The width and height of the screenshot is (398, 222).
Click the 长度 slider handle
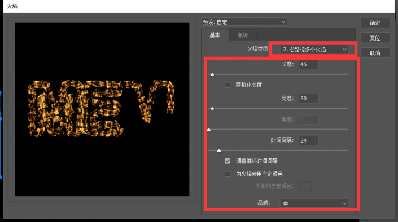pos(212,74)
